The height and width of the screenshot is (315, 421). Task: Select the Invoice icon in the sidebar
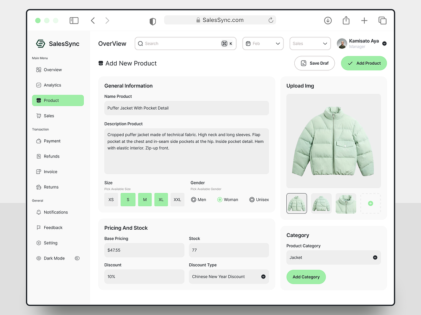click(x=38, y=171)
